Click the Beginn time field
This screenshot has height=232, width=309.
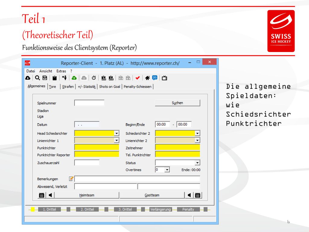(163, 124)
